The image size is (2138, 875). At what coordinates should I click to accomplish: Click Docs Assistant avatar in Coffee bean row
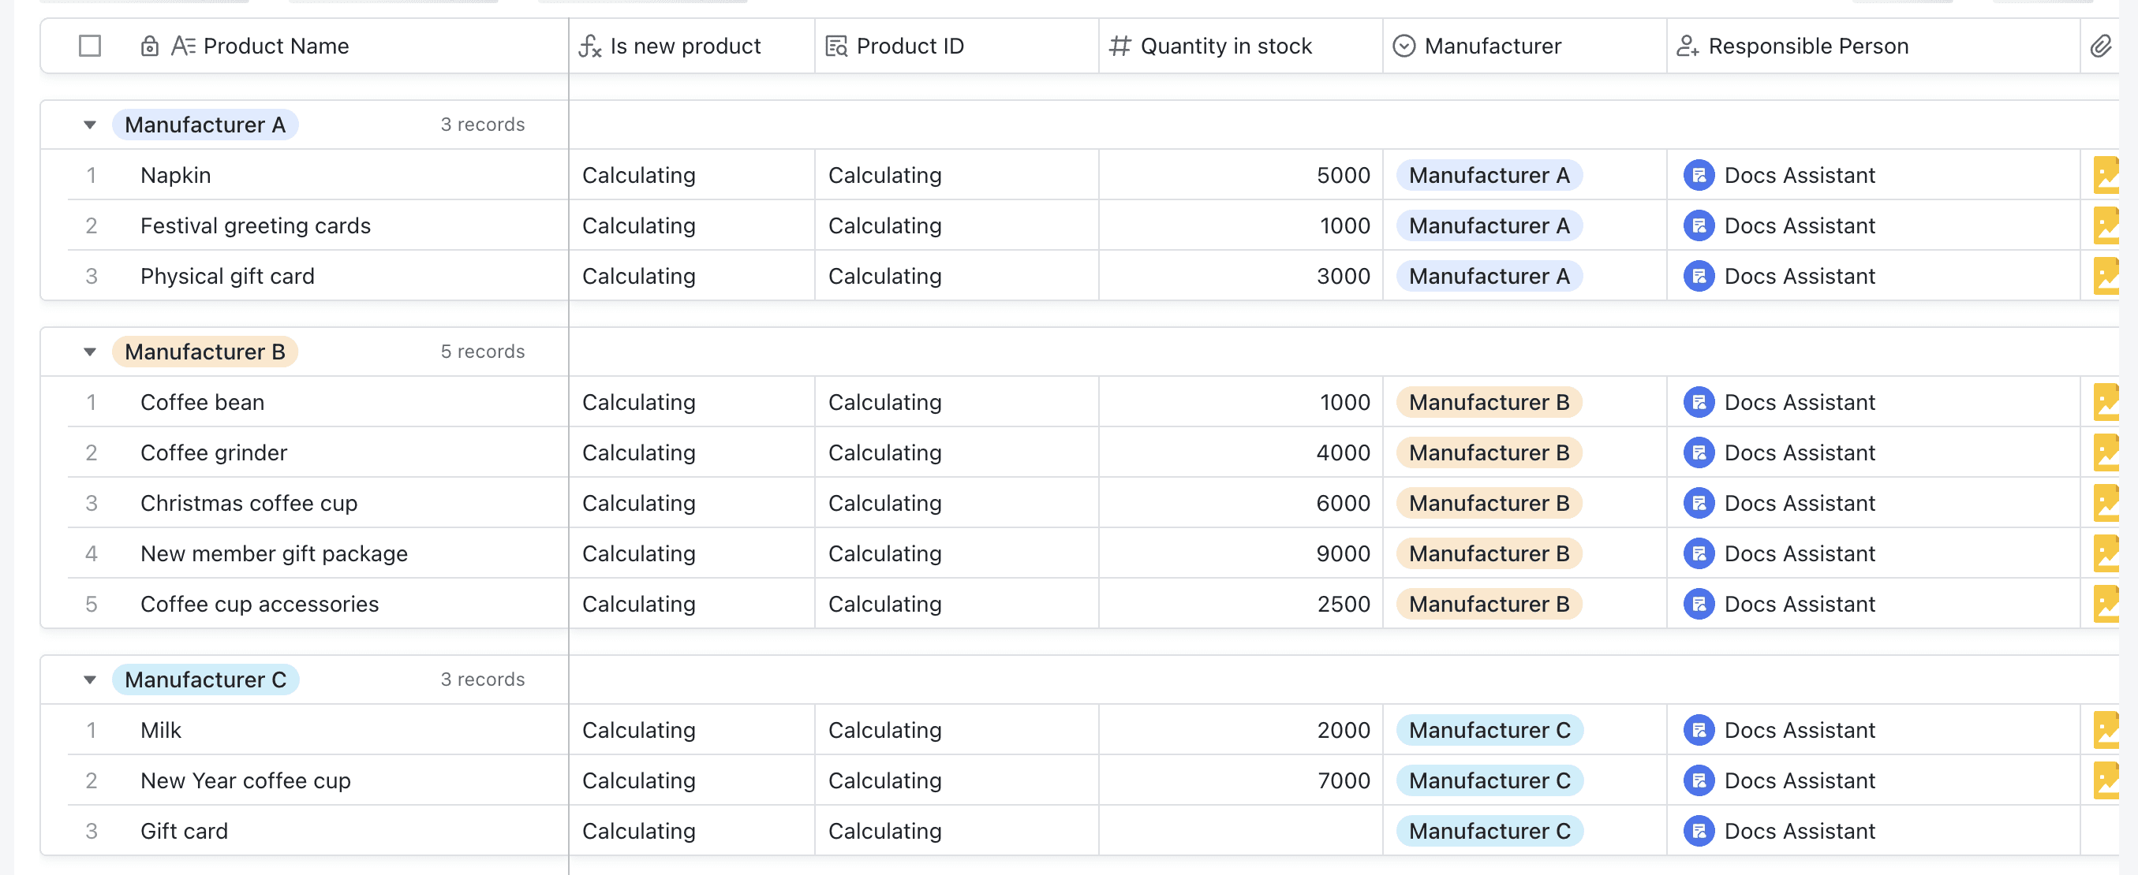(1698, 403)
